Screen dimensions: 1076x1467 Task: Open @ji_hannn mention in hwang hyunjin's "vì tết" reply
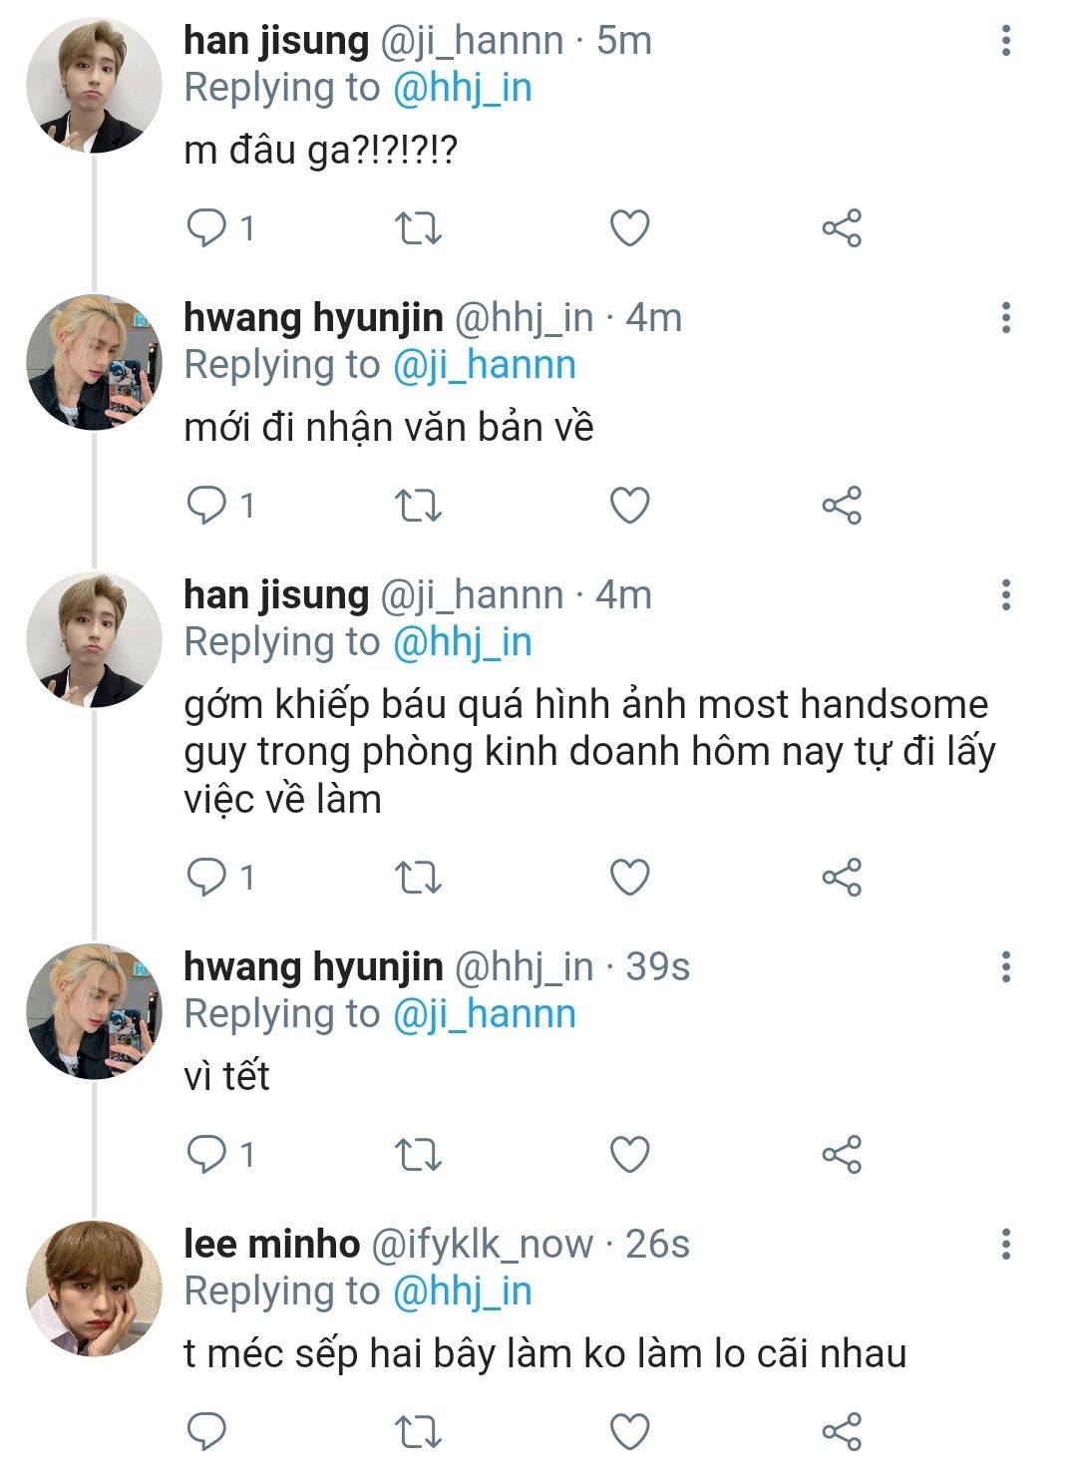pyautogui.click(x=485, y=1014)
